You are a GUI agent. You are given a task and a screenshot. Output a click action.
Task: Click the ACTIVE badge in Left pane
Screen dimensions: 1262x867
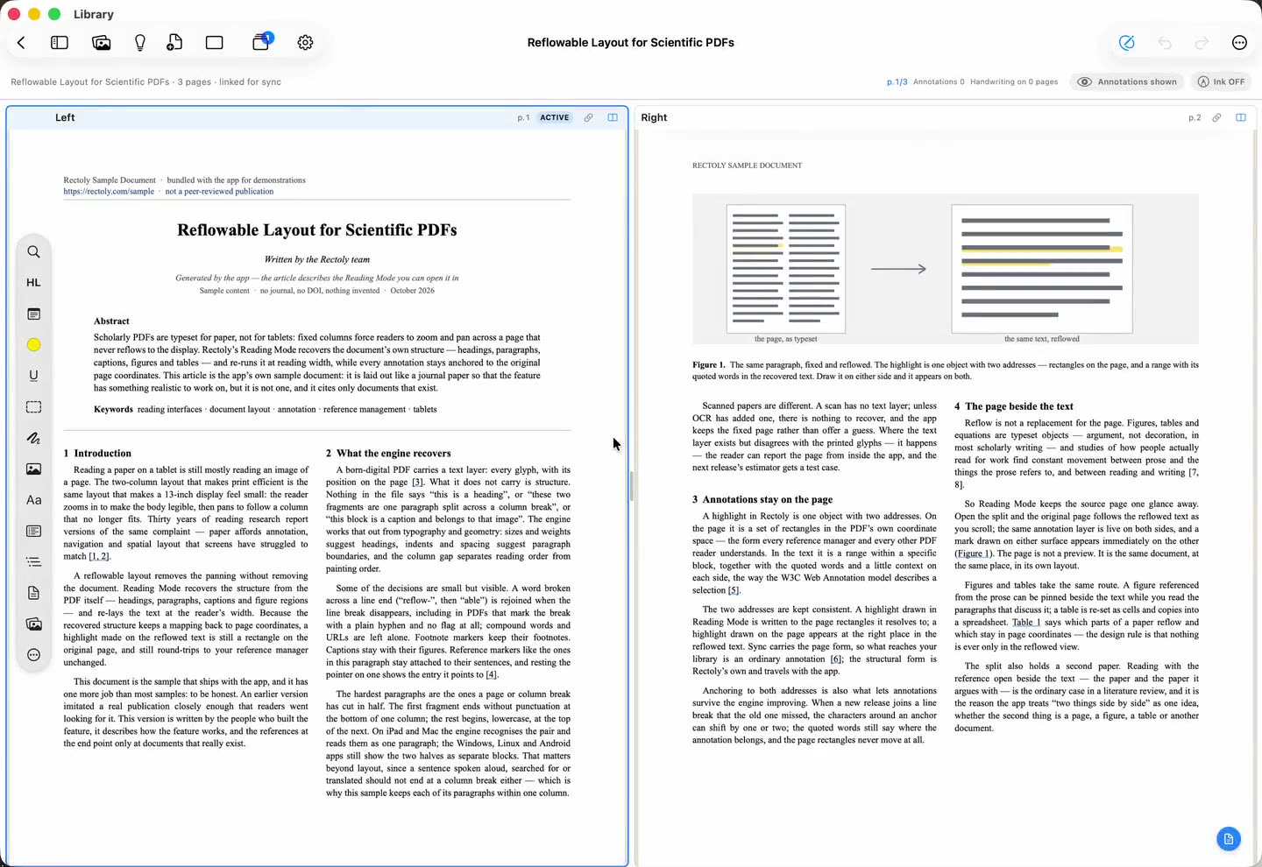(555, 117)
